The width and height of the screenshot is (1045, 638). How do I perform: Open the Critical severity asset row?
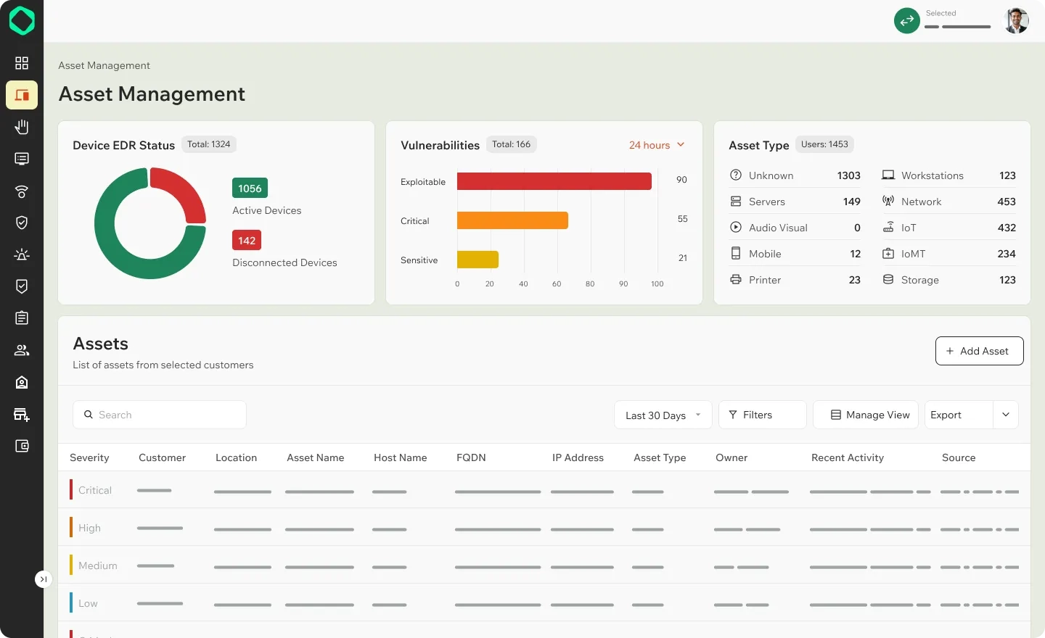[544, 490]
